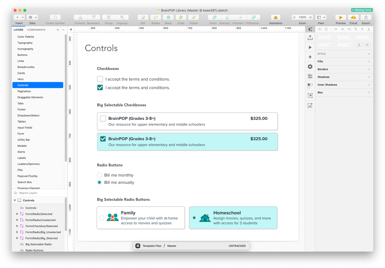
Task: Add a Blur effect
Action: pos(369,93)
